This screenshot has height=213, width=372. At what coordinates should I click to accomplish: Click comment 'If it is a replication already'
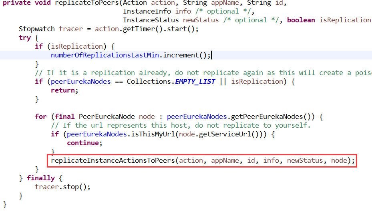click(x=203, y=73)
